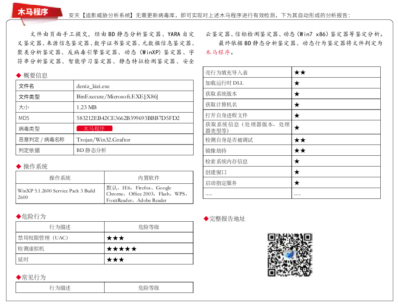Image resolution: width=398 pixels, height=305 pixels.
Task: Click the two-star rating for 壳行为填充导入表
Action: point(300,72)
